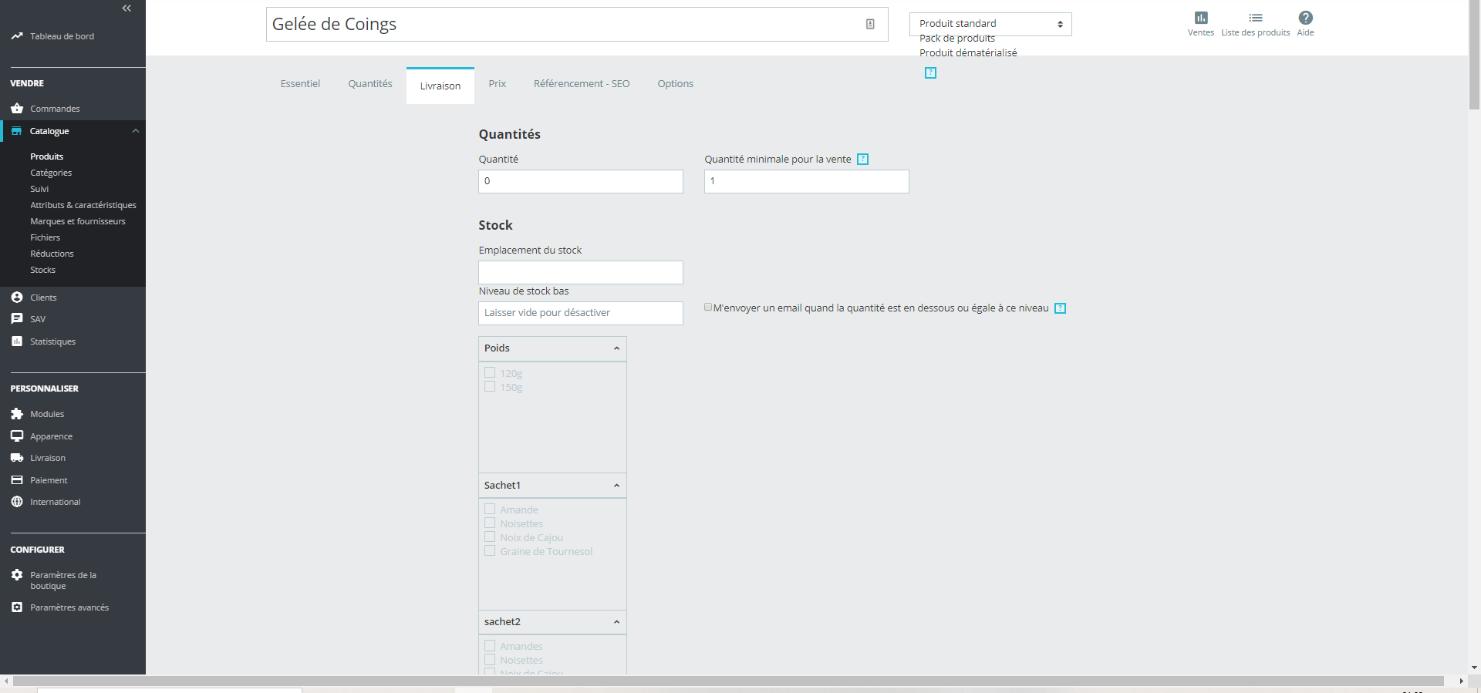Viewport: 1481px width, 693px height.
Task: Click the Gelée de Coings product name field
Action: pyautogui.click(x=577, y=24)
